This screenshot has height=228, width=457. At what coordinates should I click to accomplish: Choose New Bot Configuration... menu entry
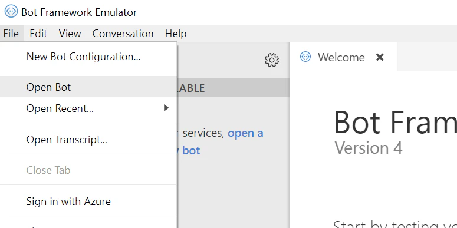[88, 57]
